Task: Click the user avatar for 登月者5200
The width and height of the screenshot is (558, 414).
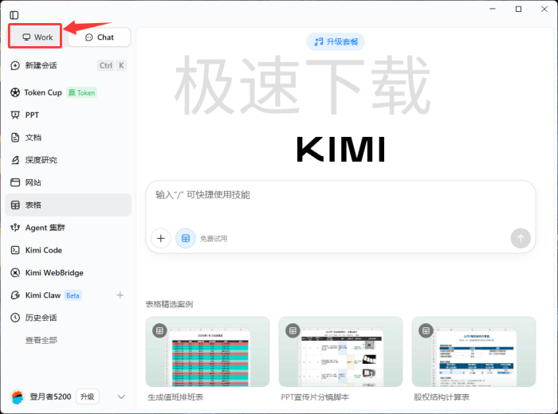Action: click(x=18, y=396)
